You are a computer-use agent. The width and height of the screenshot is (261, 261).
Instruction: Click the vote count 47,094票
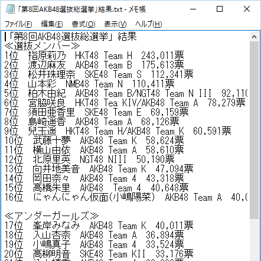click(x=174, y=169)
